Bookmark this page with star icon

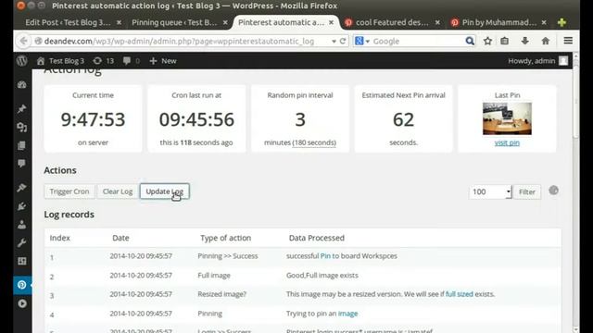[487, 41]
